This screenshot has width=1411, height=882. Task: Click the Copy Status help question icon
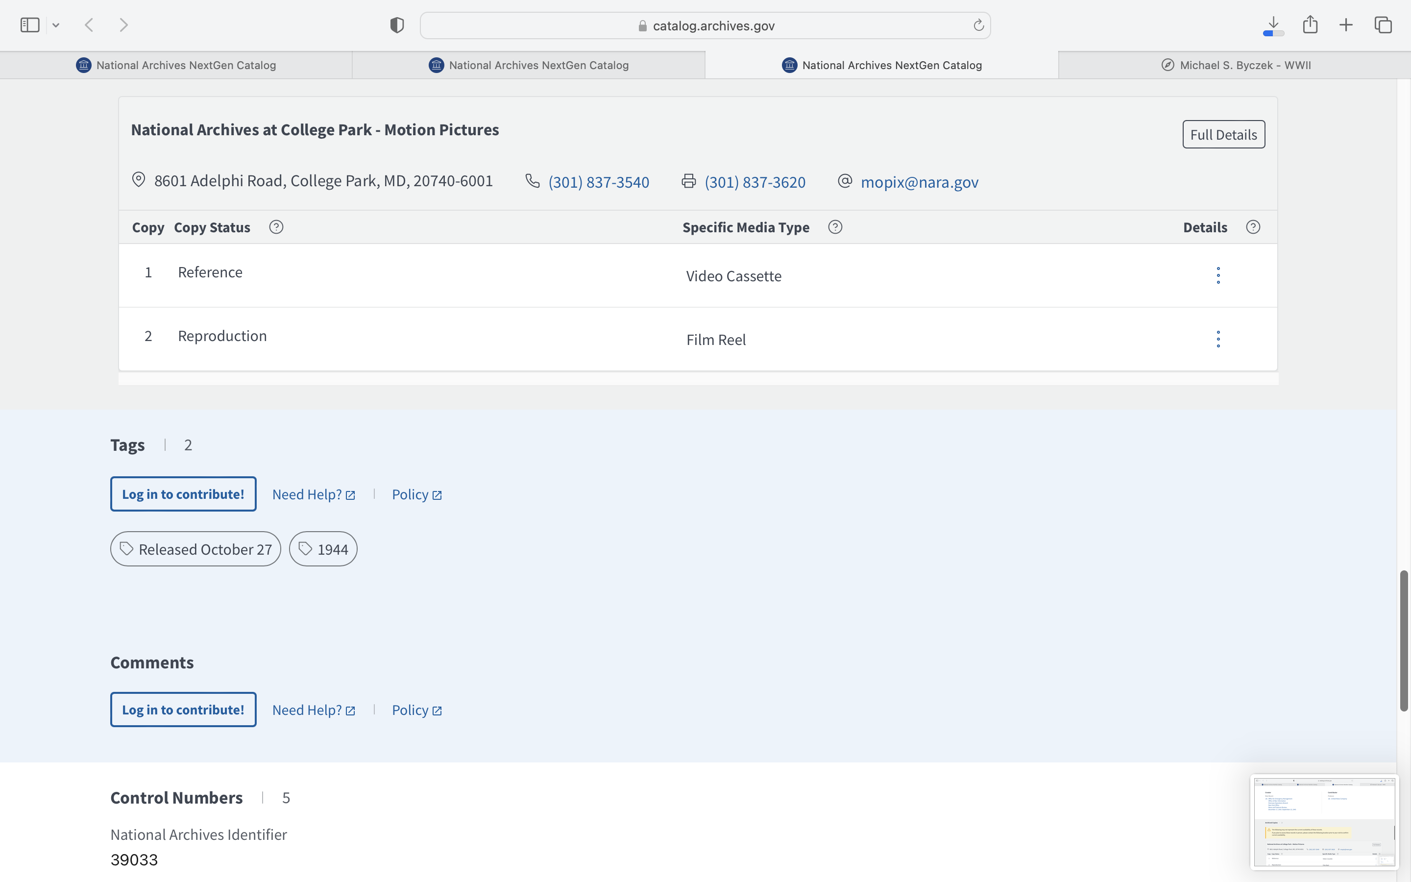point(276,227)
